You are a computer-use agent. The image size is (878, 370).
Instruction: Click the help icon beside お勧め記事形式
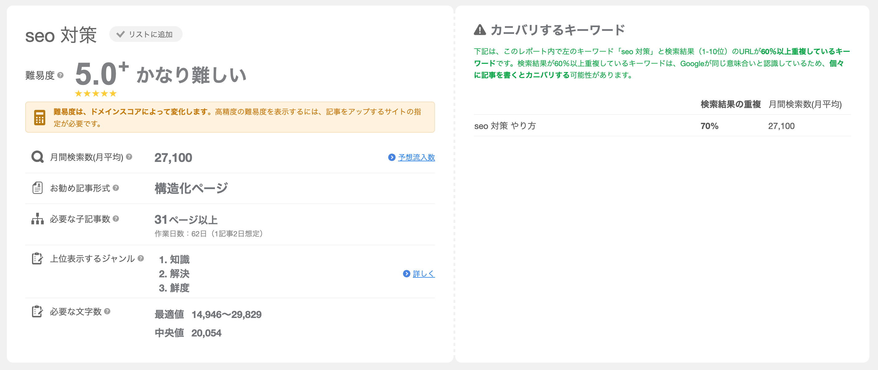pos(116,188)
